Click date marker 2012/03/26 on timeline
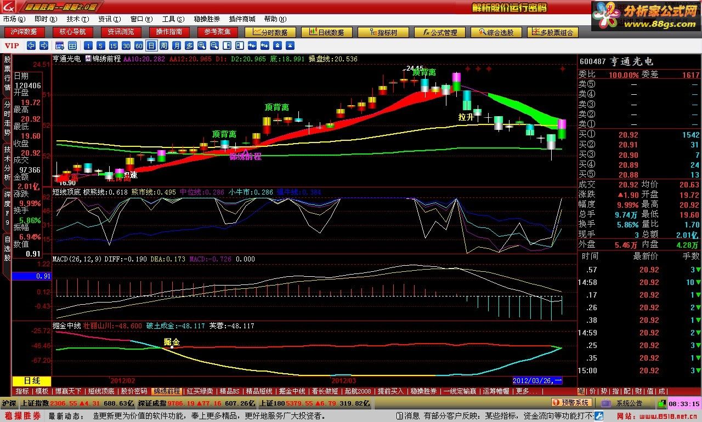702x422 pixels. (x=537, y=380)
